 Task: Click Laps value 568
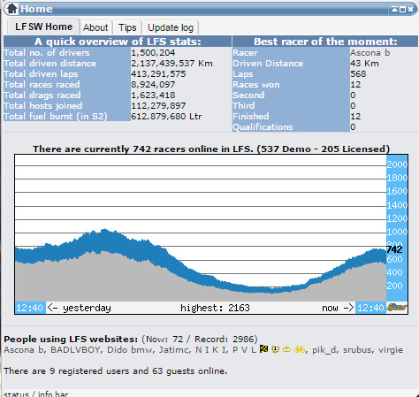pos(358,74)
